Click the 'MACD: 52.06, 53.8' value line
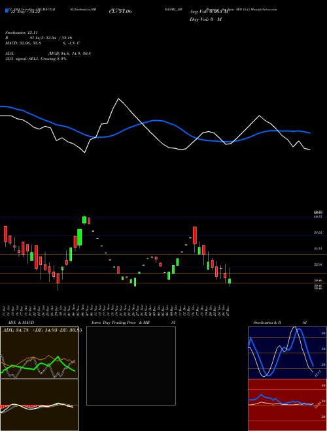The height and width of the screenshot is (431, 327). click(x=24, y=43)
